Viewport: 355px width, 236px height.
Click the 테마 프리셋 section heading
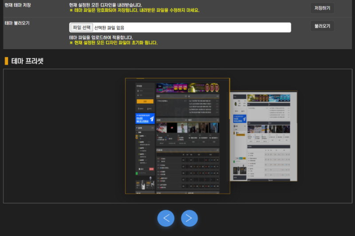point(27,61)
